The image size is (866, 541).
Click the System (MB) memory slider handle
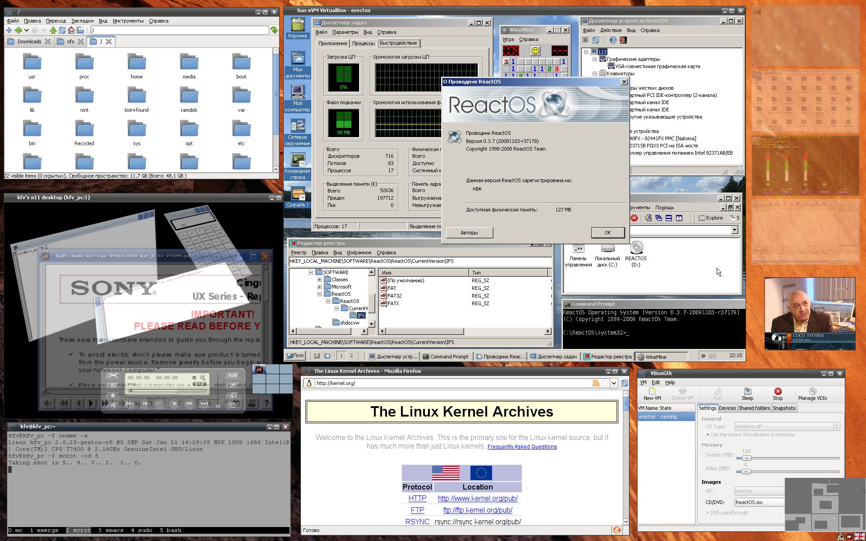point(746,458)
